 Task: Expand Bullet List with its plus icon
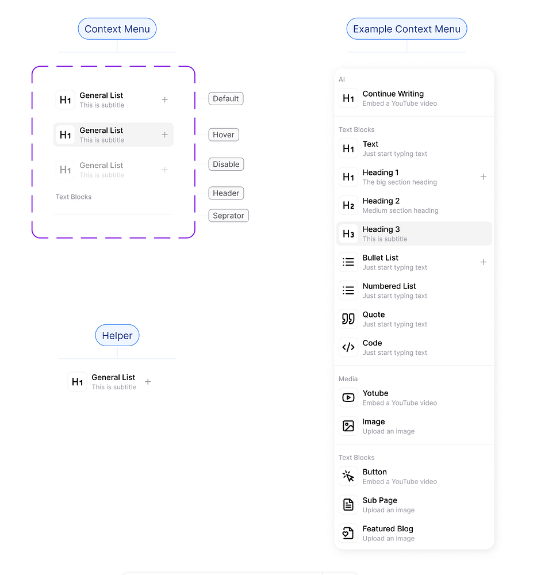tap(483, 262)
